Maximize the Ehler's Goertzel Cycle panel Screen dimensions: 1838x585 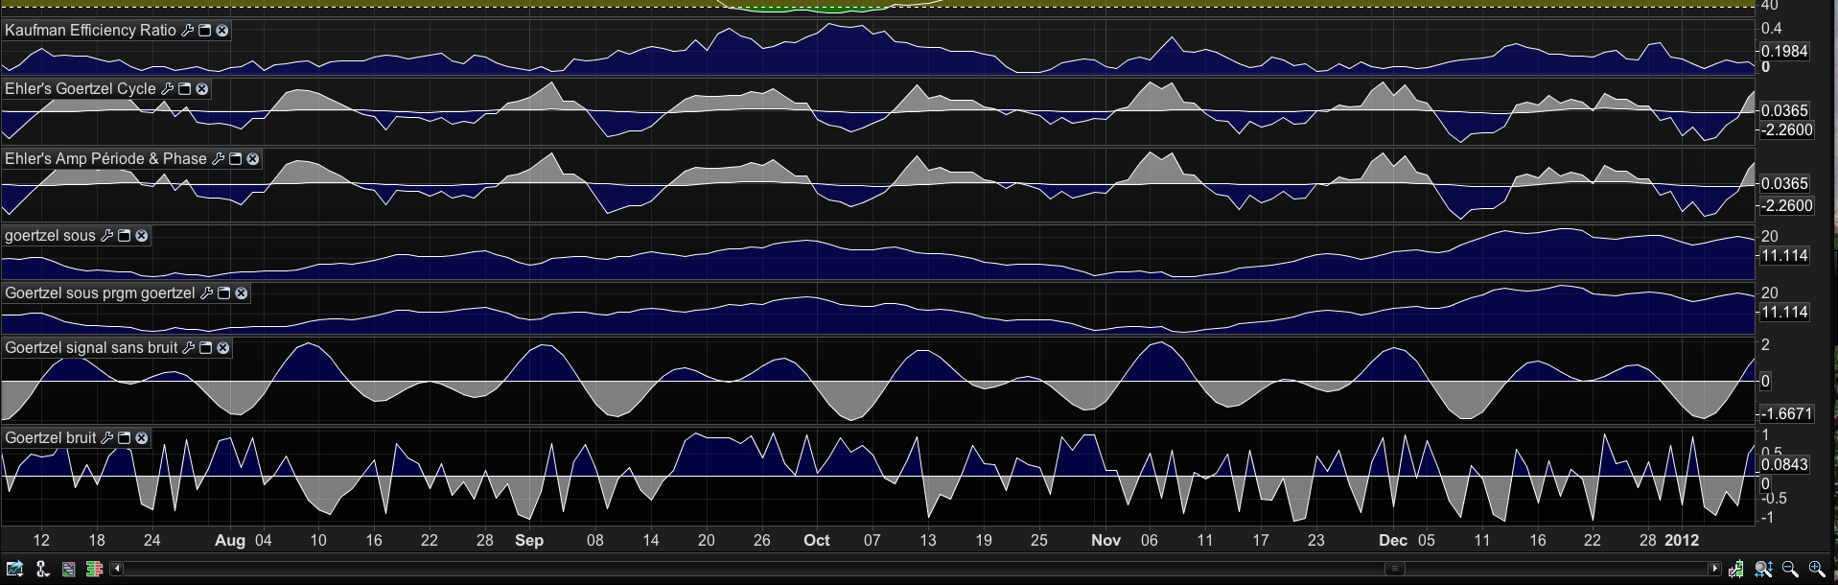pyautogui.click(x=184, y=89)
